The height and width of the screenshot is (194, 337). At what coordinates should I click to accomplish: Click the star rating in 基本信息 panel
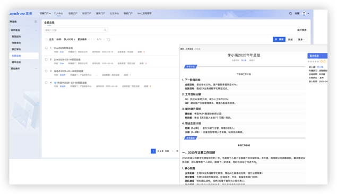313,61
